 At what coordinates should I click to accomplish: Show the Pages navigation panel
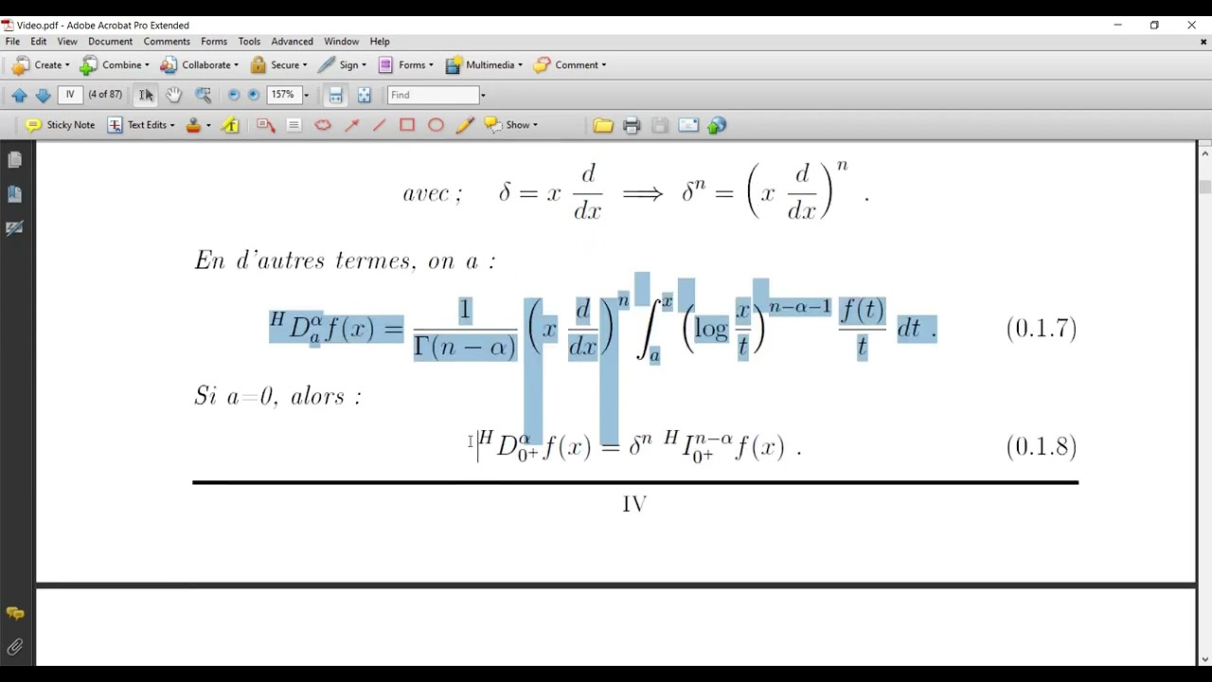point(15,160)
